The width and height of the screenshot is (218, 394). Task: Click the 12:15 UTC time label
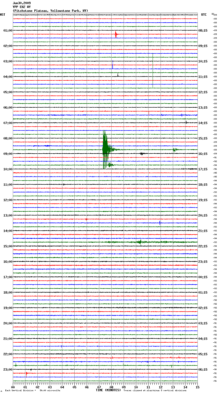(203, 92)
